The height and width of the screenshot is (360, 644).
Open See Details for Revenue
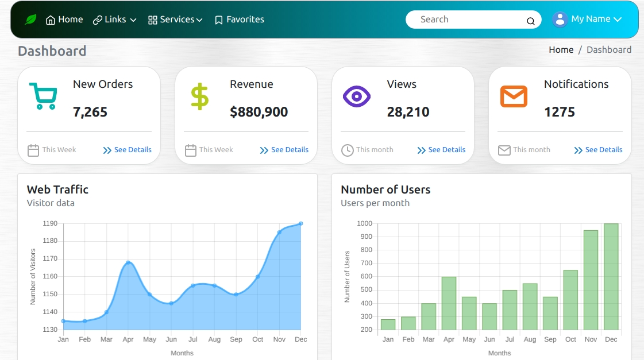click(x=284, y=150)
